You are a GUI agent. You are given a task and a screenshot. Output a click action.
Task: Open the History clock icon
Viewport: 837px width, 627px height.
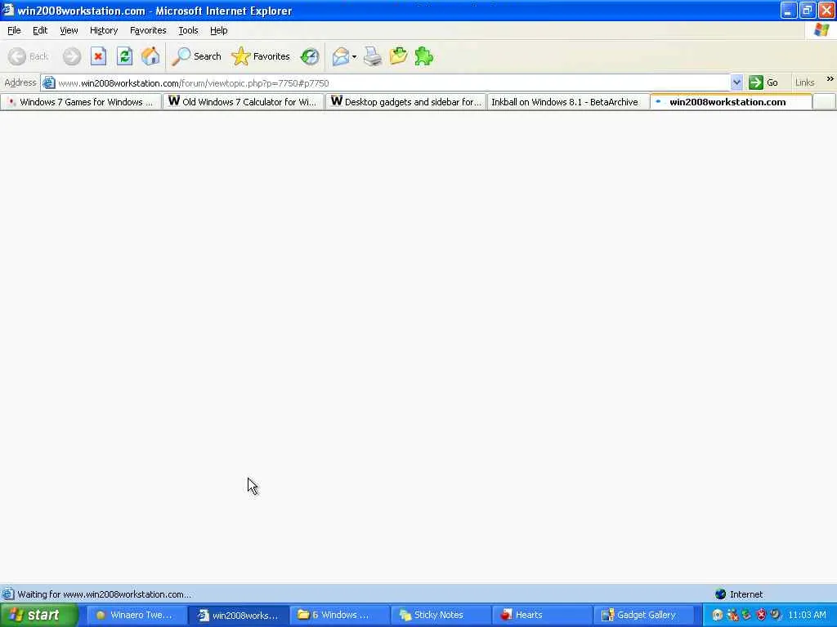point(310,56)
